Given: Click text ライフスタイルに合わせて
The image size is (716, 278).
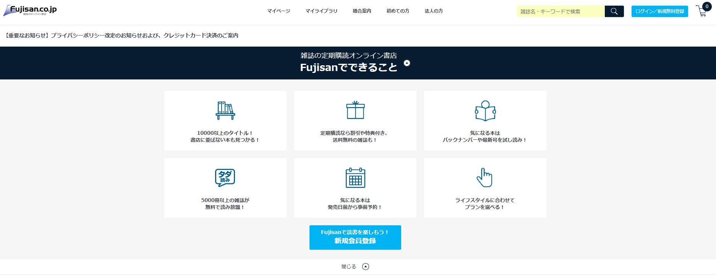Looking at the screenshot, I should coord(485,200).
